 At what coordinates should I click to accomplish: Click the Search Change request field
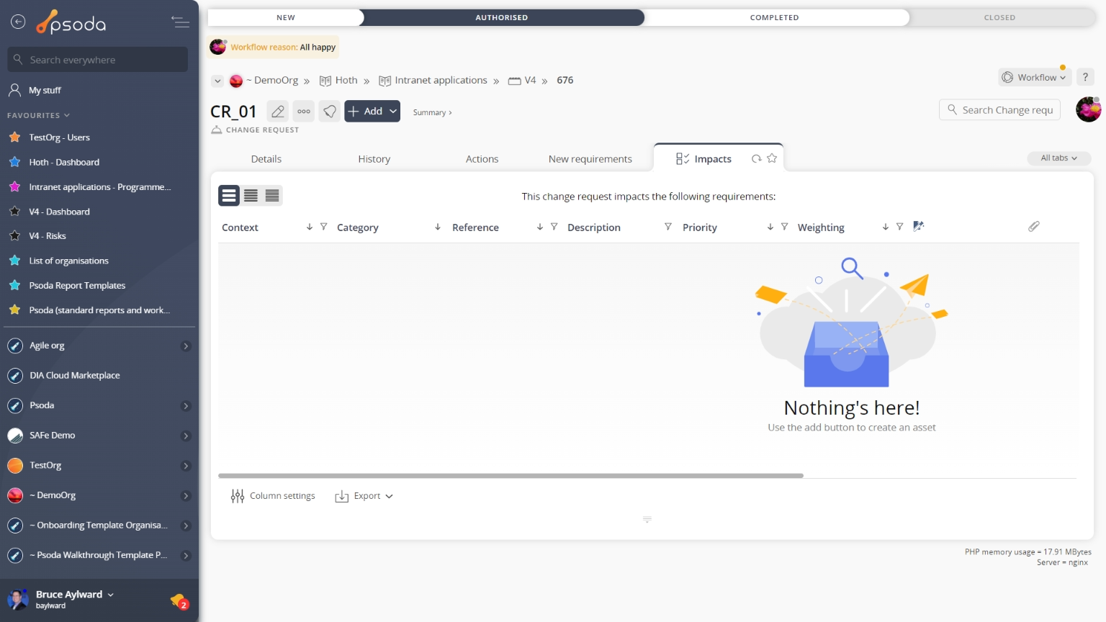click(999, 109)
